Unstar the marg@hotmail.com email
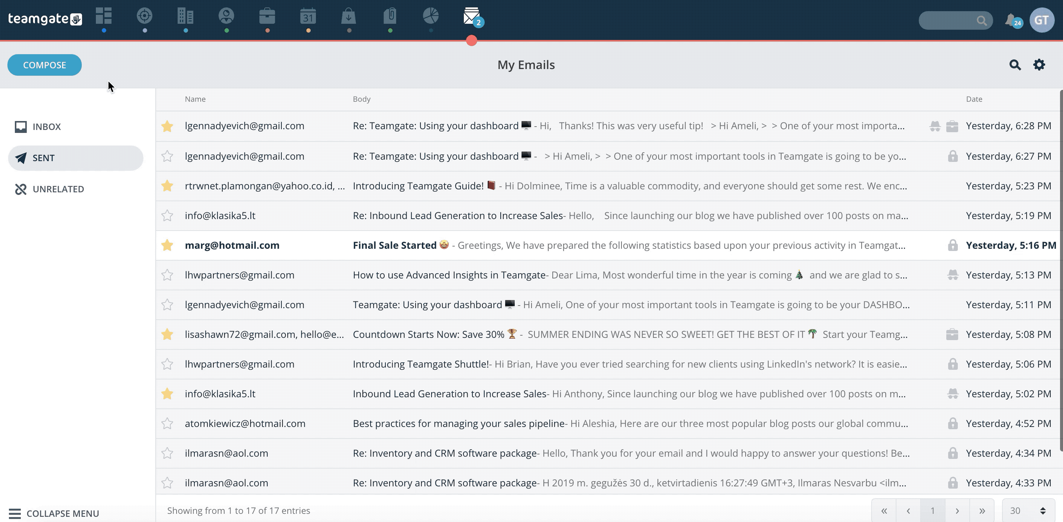The height and width of the screenshot is (522, 1063). click(x=167, y=245)
